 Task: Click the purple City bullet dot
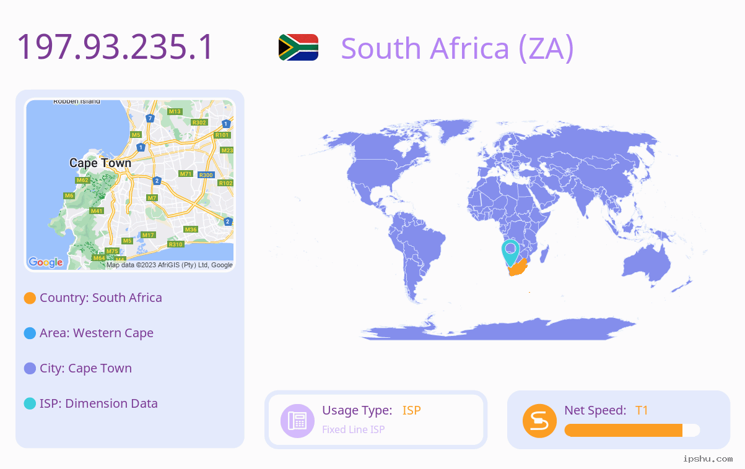pos(30,368)
